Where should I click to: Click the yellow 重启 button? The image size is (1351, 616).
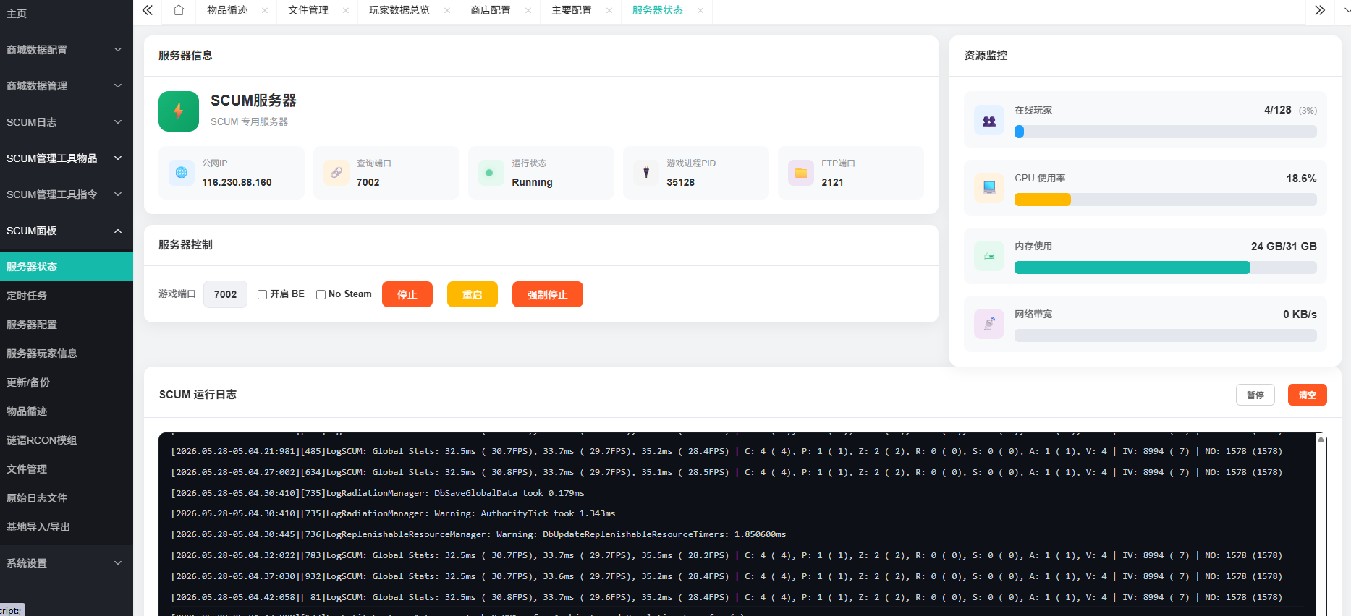point(473,294)
